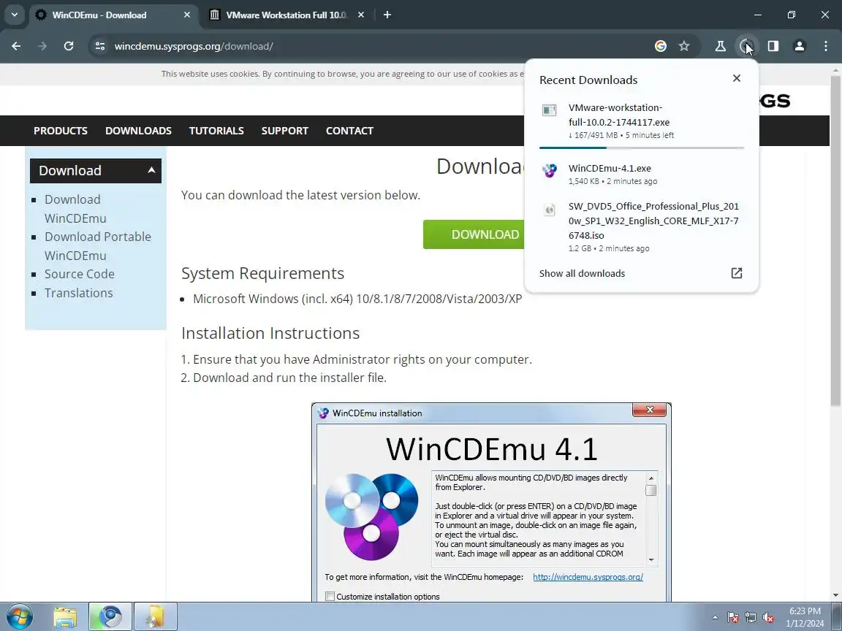The width and height of the screenshot is (842, 631).
Task: Click the VMware exe file icon in downloads
Action: pos(549,110)
